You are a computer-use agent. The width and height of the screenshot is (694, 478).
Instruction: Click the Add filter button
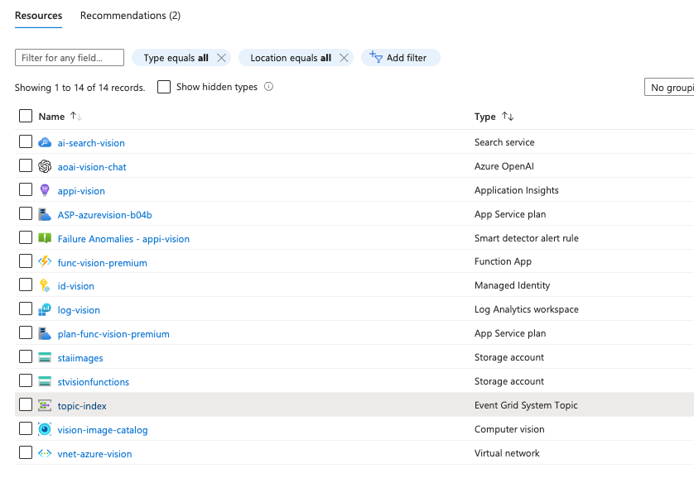pyautogui.click(x=398, y=58)
